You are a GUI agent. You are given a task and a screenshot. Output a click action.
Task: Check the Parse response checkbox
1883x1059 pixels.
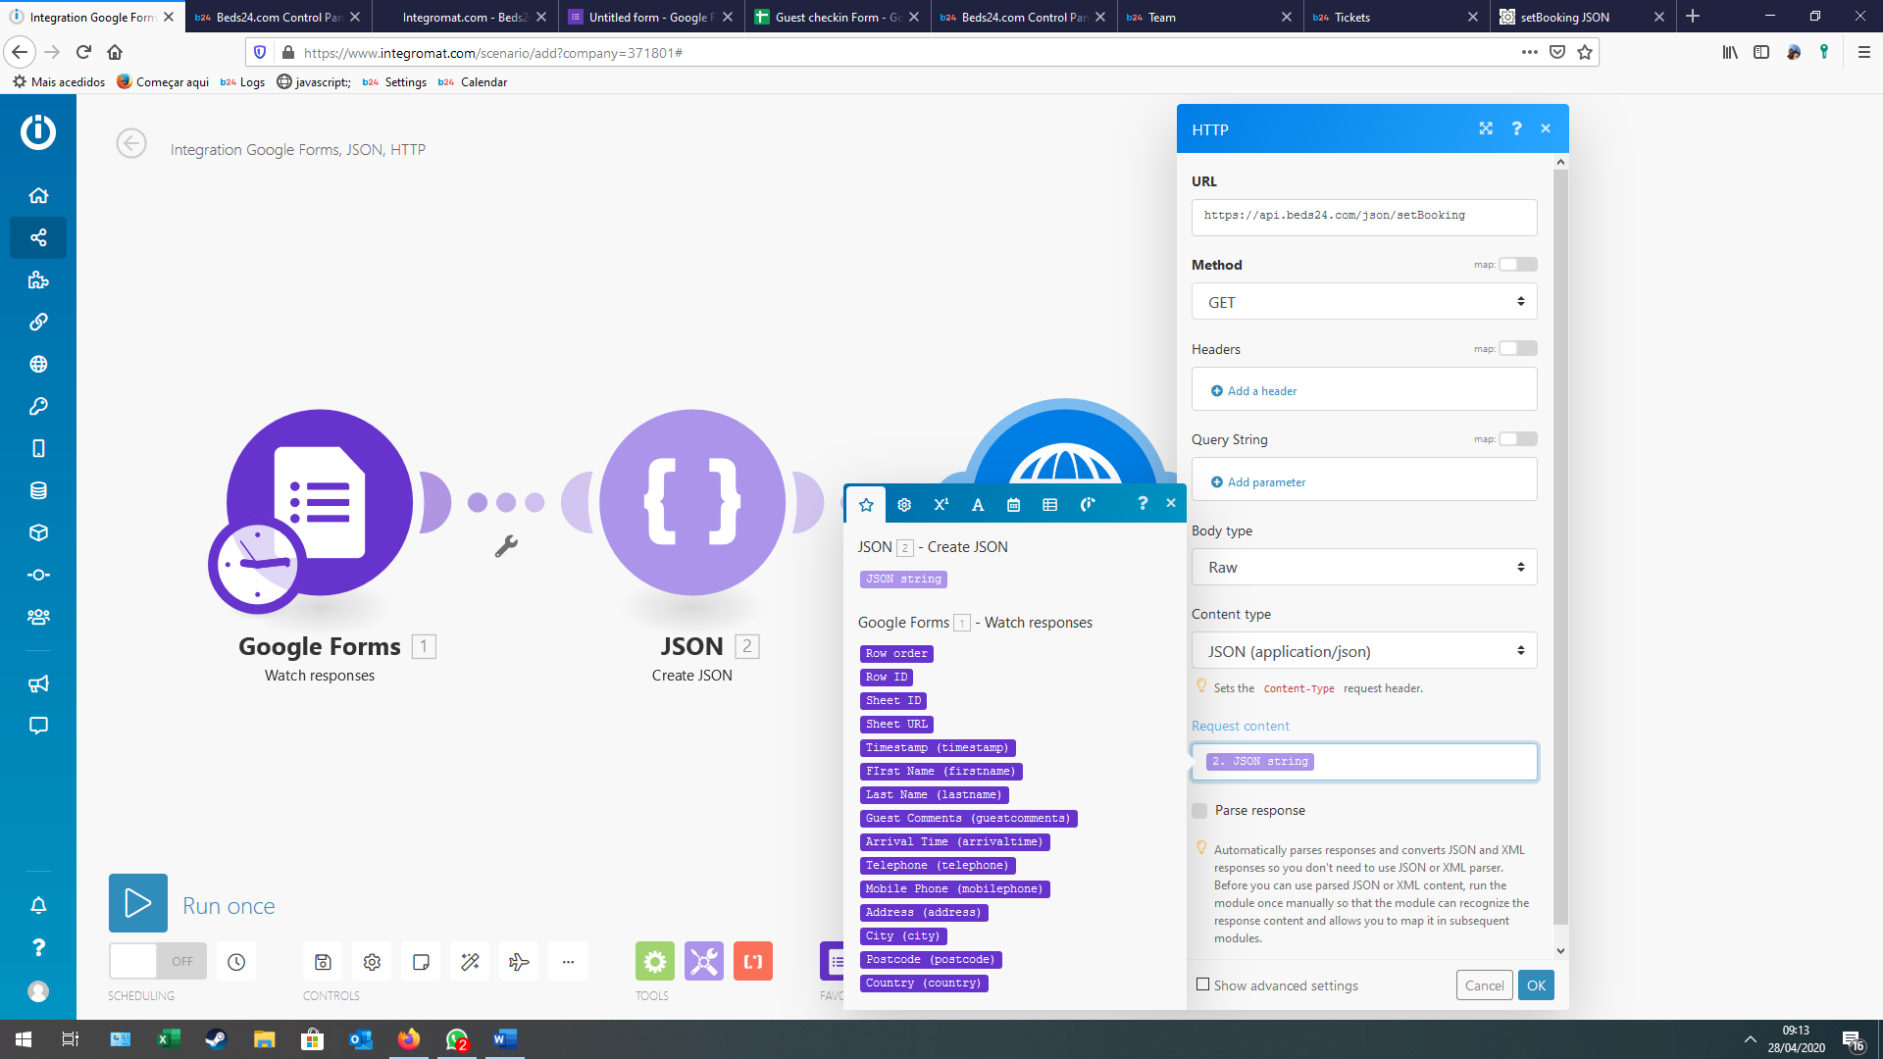pyautogui.click(x=1199, y=811)
